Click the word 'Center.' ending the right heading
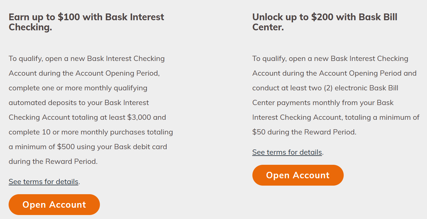The image size is (427, 219). pos(268,27)
